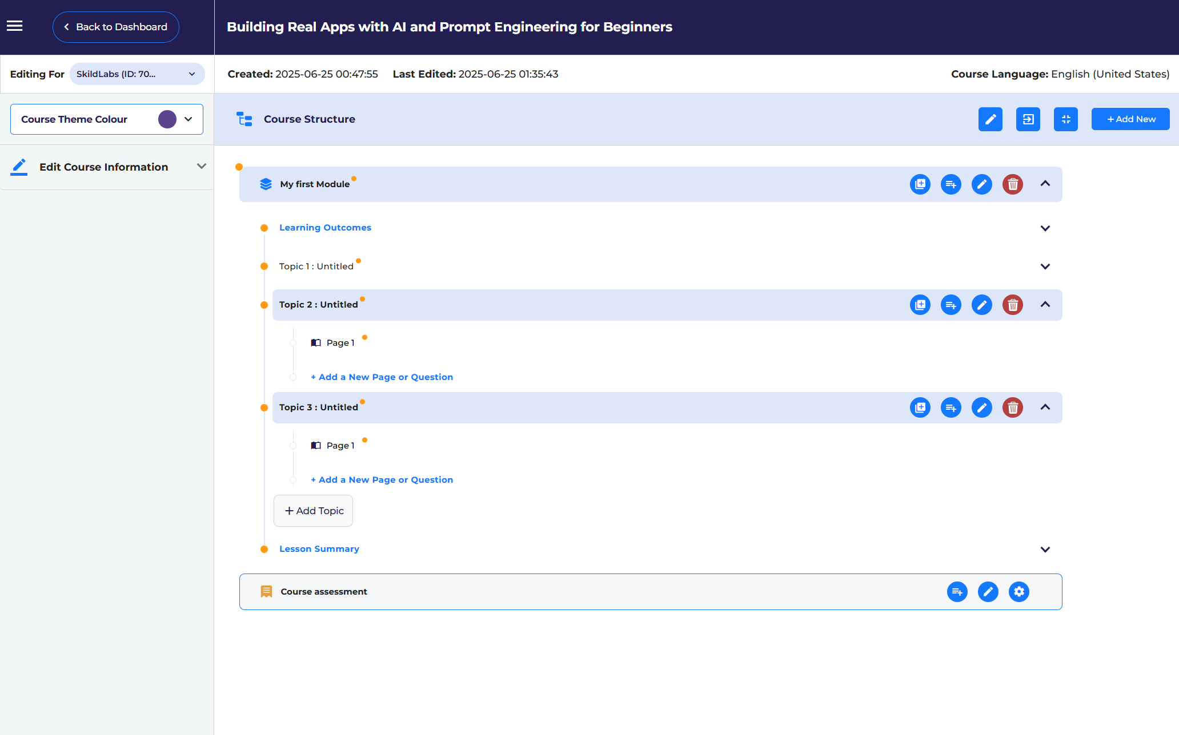1179x735 pixels.
Task: Click the Add New button
Action: click(1130, 119)
